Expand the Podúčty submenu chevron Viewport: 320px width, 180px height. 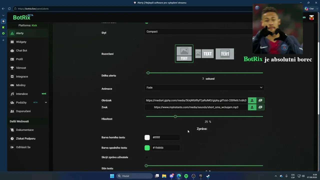[46, 102]
